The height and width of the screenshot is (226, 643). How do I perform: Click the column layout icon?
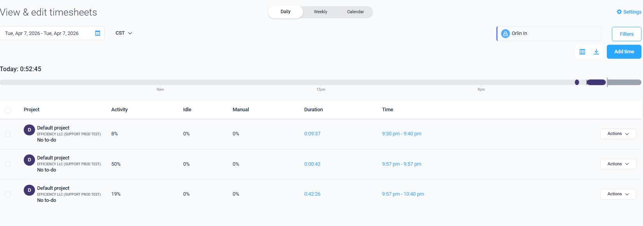tap(582, 52)
